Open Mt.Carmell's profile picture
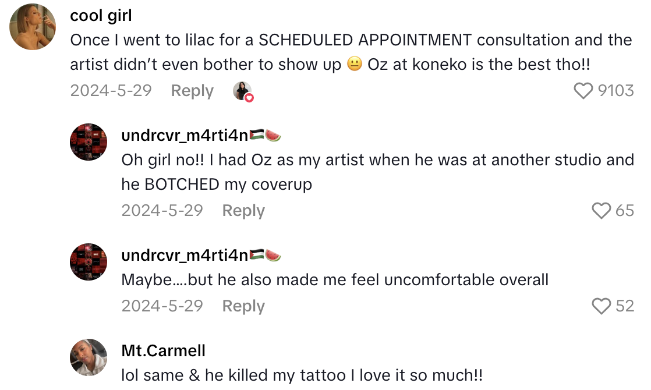651x390 pixels. pyautogui.click(x=89, y=357)
